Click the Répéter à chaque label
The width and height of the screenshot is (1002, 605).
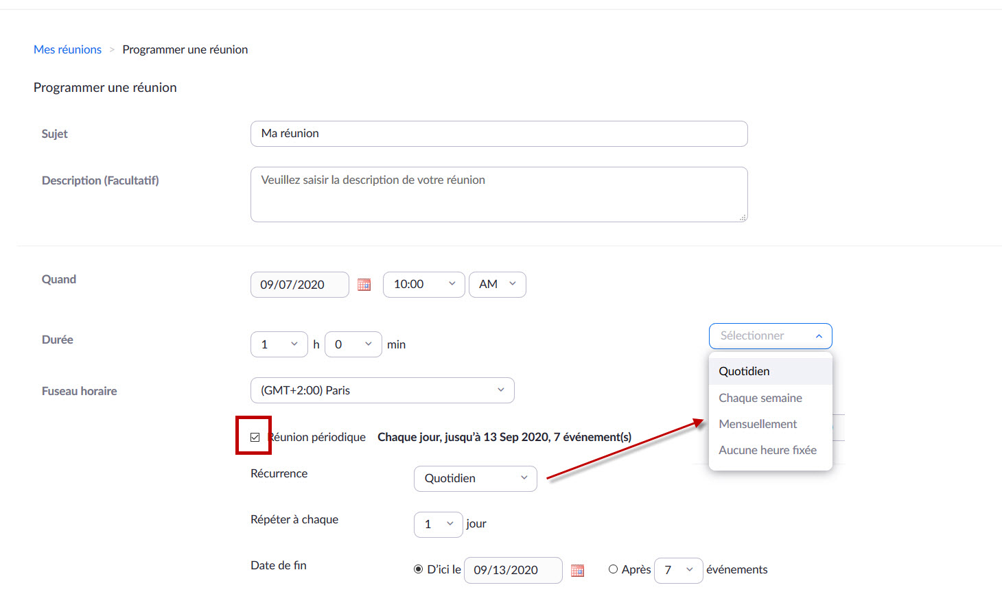click(294, 519)
